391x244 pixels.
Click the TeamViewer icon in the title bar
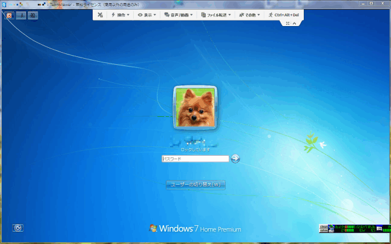(x=4, y=4)
